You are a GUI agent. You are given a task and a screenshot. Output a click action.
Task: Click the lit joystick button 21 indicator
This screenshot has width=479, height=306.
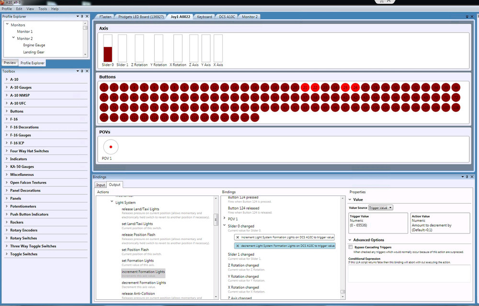[305, 87]
